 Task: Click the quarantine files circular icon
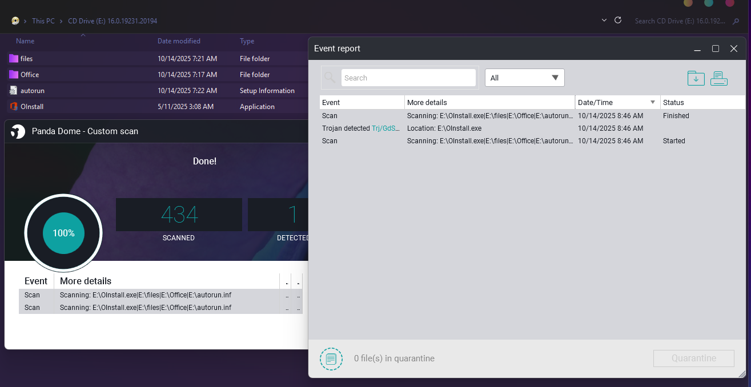[331, 359]
